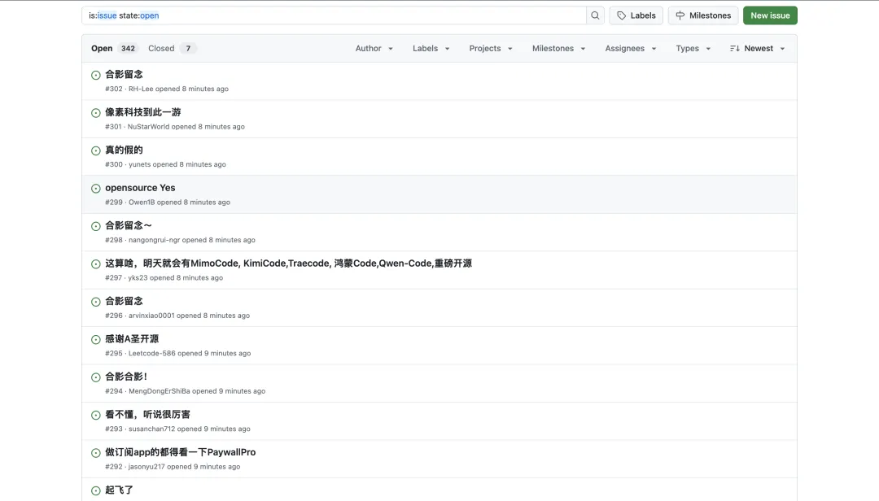879x501 pixels.
Task: Expand the Milestones filter dropdown in list header
Action: coord(559,48)
